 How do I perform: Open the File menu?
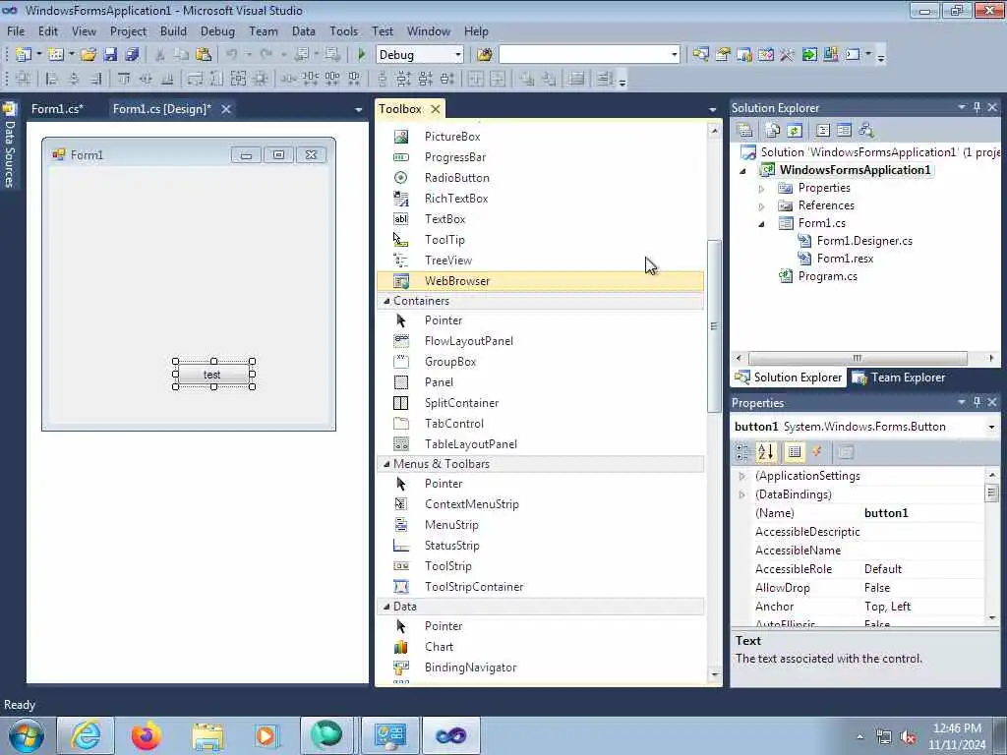pos(16,30)
